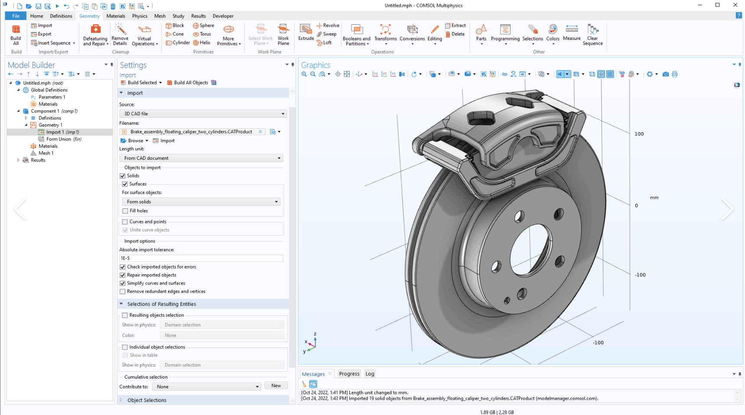The width and height of the screenshot is (745, 415).
Task: Open the File menu
Action: (16, 16)
